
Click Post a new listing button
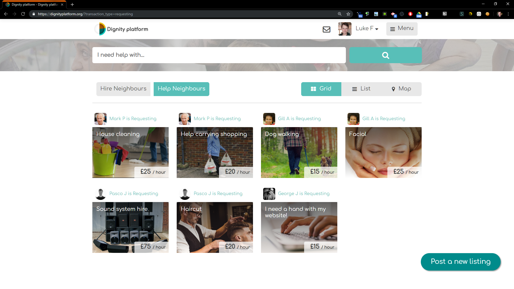click(460, 261)
